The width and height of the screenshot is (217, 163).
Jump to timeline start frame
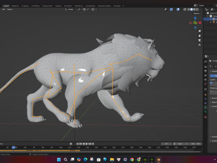click(77, 144)
